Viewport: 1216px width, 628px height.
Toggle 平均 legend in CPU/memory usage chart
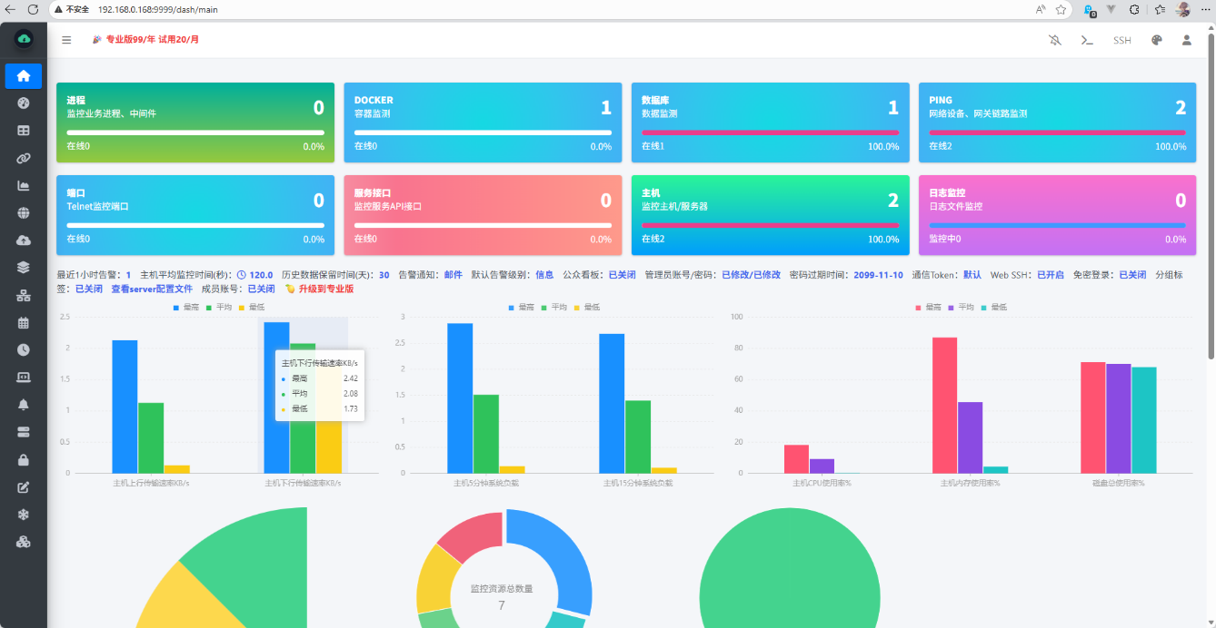click(x=960, y=308)
